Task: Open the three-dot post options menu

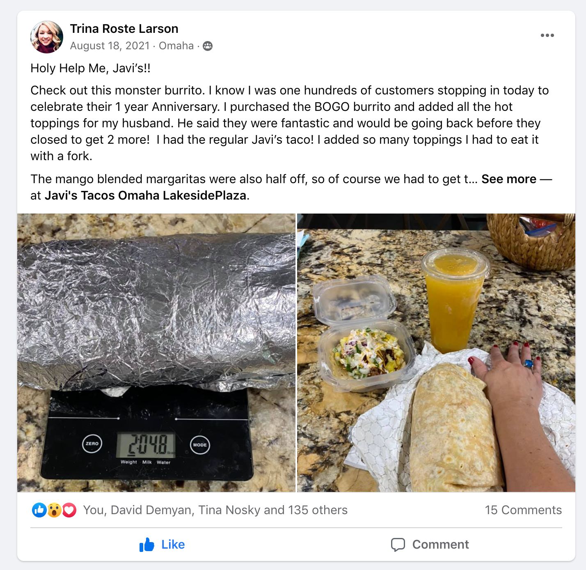Action: [x=547, y=35]
